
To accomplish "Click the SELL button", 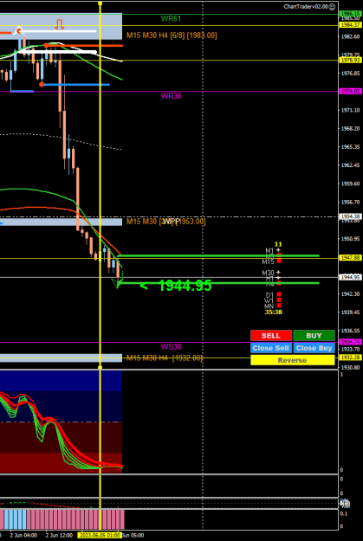I will (271, 336).
